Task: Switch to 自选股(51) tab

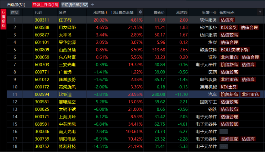Action: tap(16, 5)
